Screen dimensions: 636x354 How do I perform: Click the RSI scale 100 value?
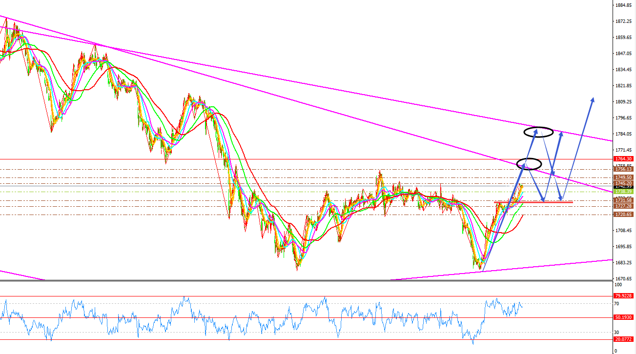618,284
